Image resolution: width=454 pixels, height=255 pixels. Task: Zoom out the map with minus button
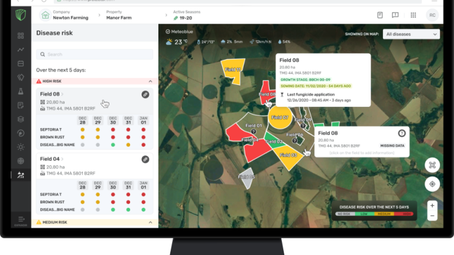[x=432, y=215]
